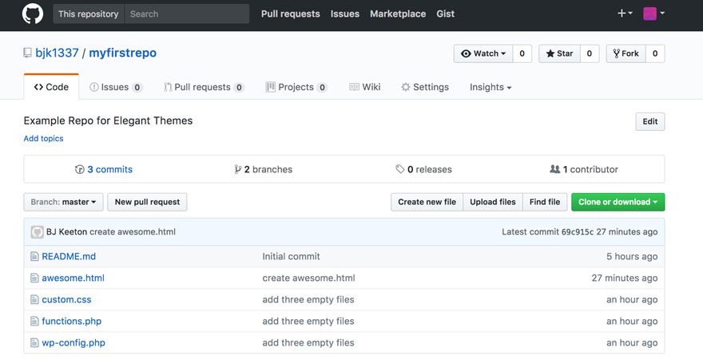
Task: Fork the myfirstrepo repository
Action: (x=626, y=53)
